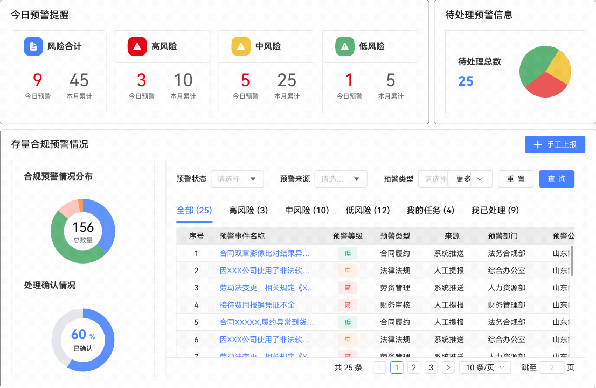Screen dimensions: 596x388
Task: Go to page 2 in pagination
Action: point(414,368)
